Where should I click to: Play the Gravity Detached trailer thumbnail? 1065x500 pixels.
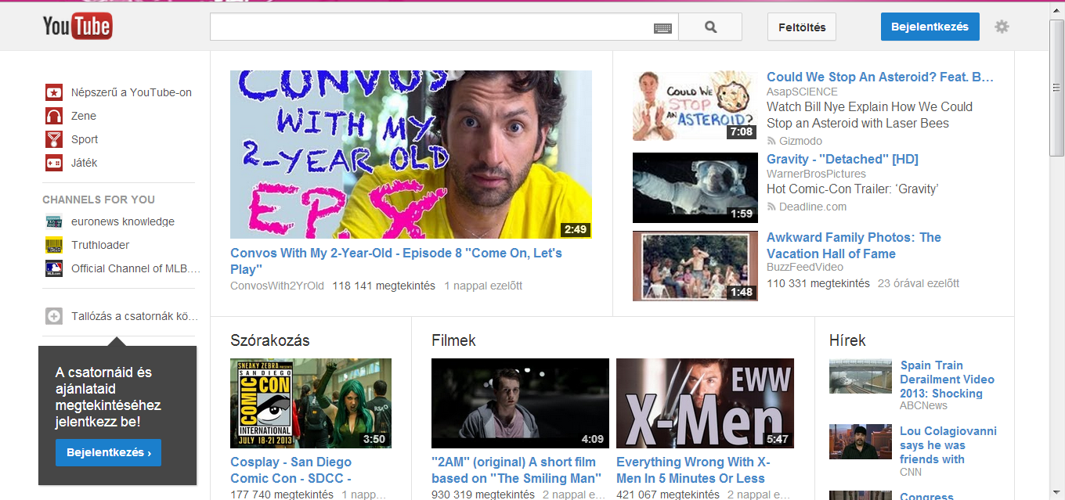click(x=695, y=188)
